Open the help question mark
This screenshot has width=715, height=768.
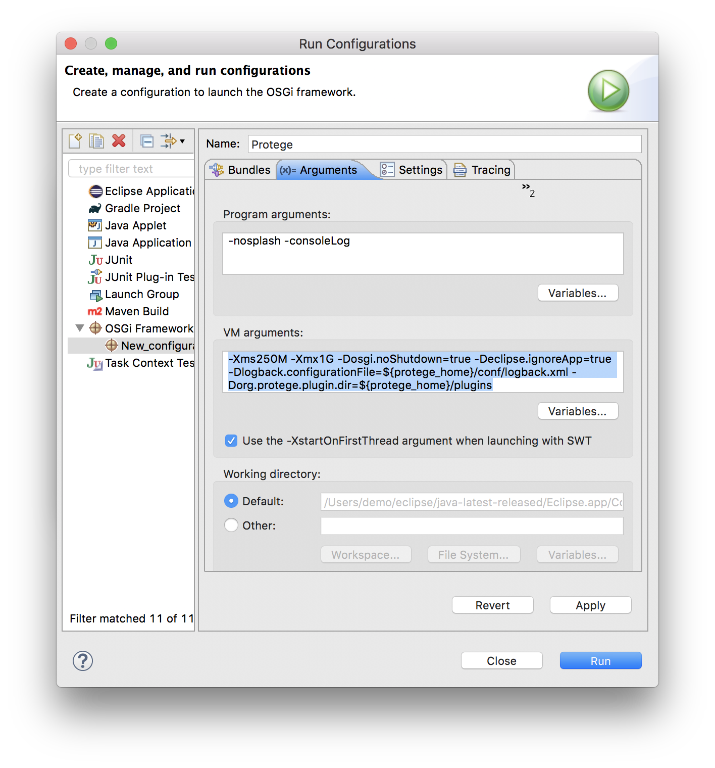click(x=83, y=661)
